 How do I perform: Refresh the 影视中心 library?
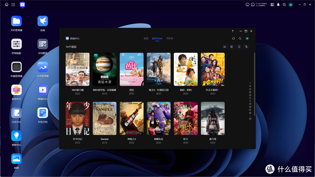pyautogui.click(x=233, y=38)
